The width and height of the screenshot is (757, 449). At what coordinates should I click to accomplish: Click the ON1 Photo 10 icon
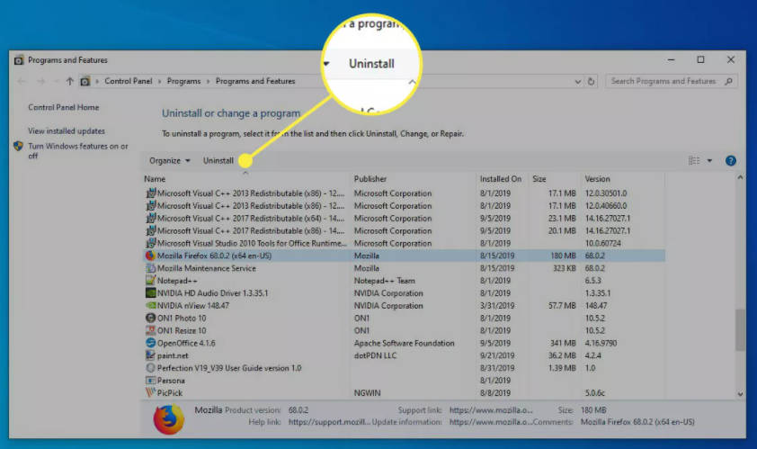(x=151, y=318)
